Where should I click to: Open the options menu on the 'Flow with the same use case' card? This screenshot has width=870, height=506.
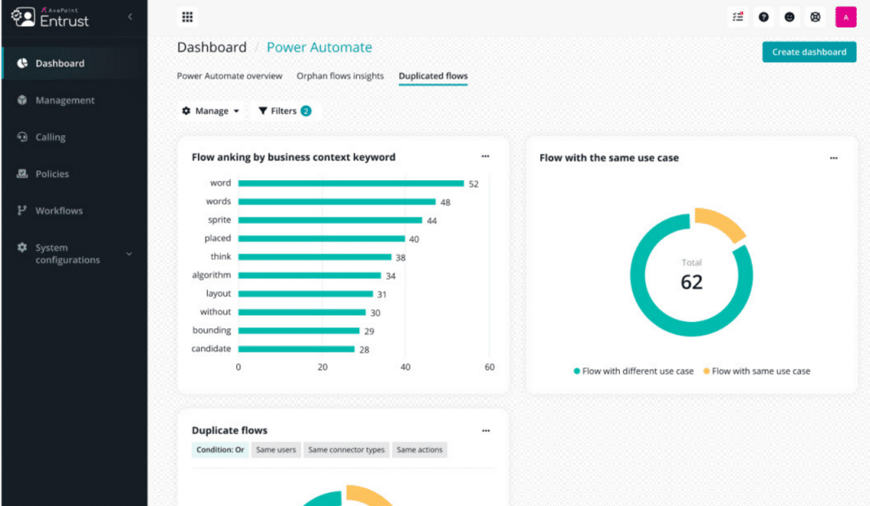[833, 157]
